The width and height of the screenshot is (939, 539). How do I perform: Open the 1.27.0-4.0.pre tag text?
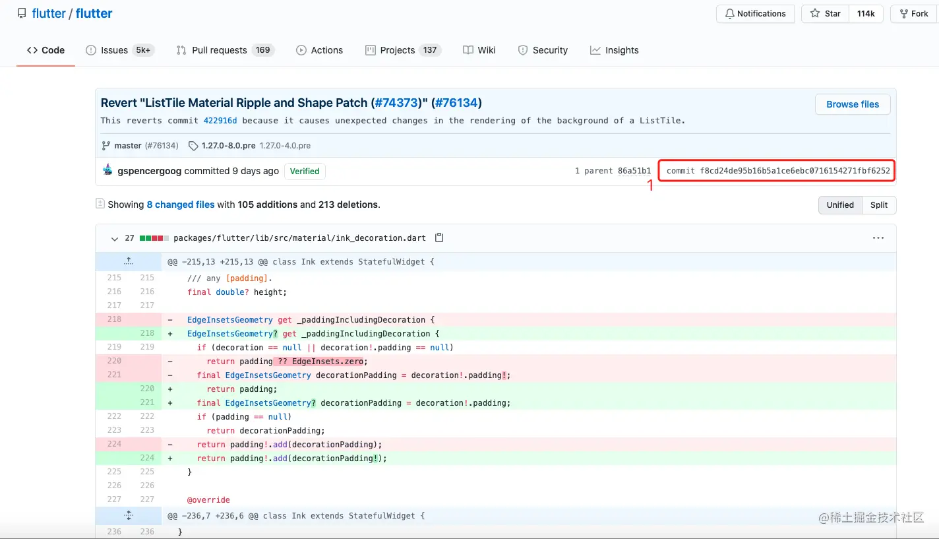coord(285,145)
